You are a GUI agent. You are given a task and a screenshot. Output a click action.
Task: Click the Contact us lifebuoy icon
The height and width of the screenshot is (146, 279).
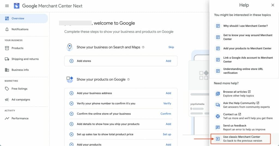pyautogui.click(x=218, y=116)
